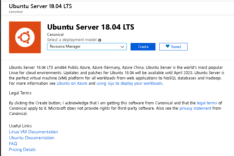Click the Ubuntu logo image
234x156 pixels.
[x=25, y=37]
